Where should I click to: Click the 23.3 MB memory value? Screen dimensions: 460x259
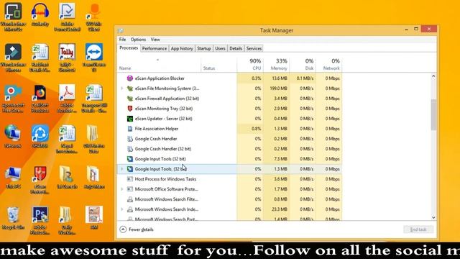[x=280, y=209]
